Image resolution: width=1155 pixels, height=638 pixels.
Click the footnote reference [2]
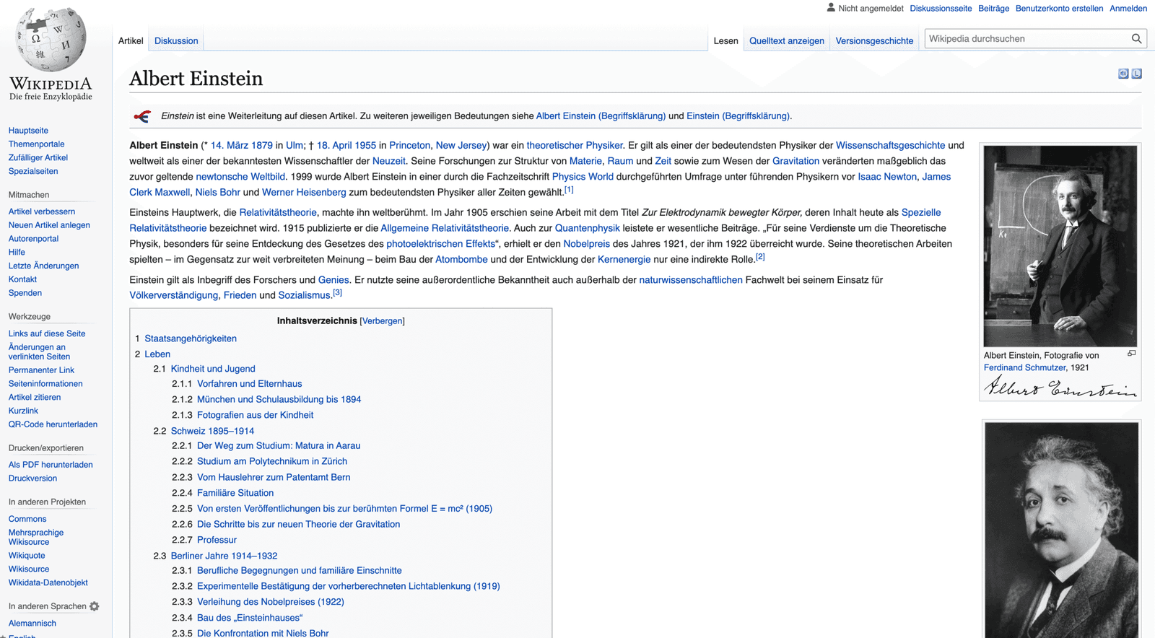[x=760, y=257]
